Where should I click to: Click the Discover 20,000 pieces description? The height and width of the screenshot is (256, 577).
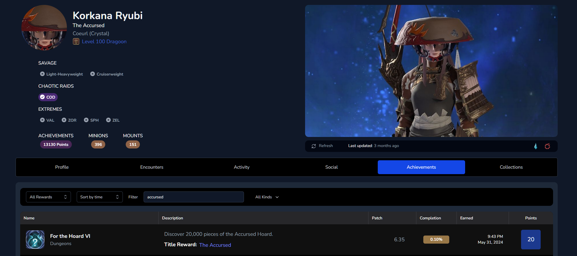click(x=219, y=234)
